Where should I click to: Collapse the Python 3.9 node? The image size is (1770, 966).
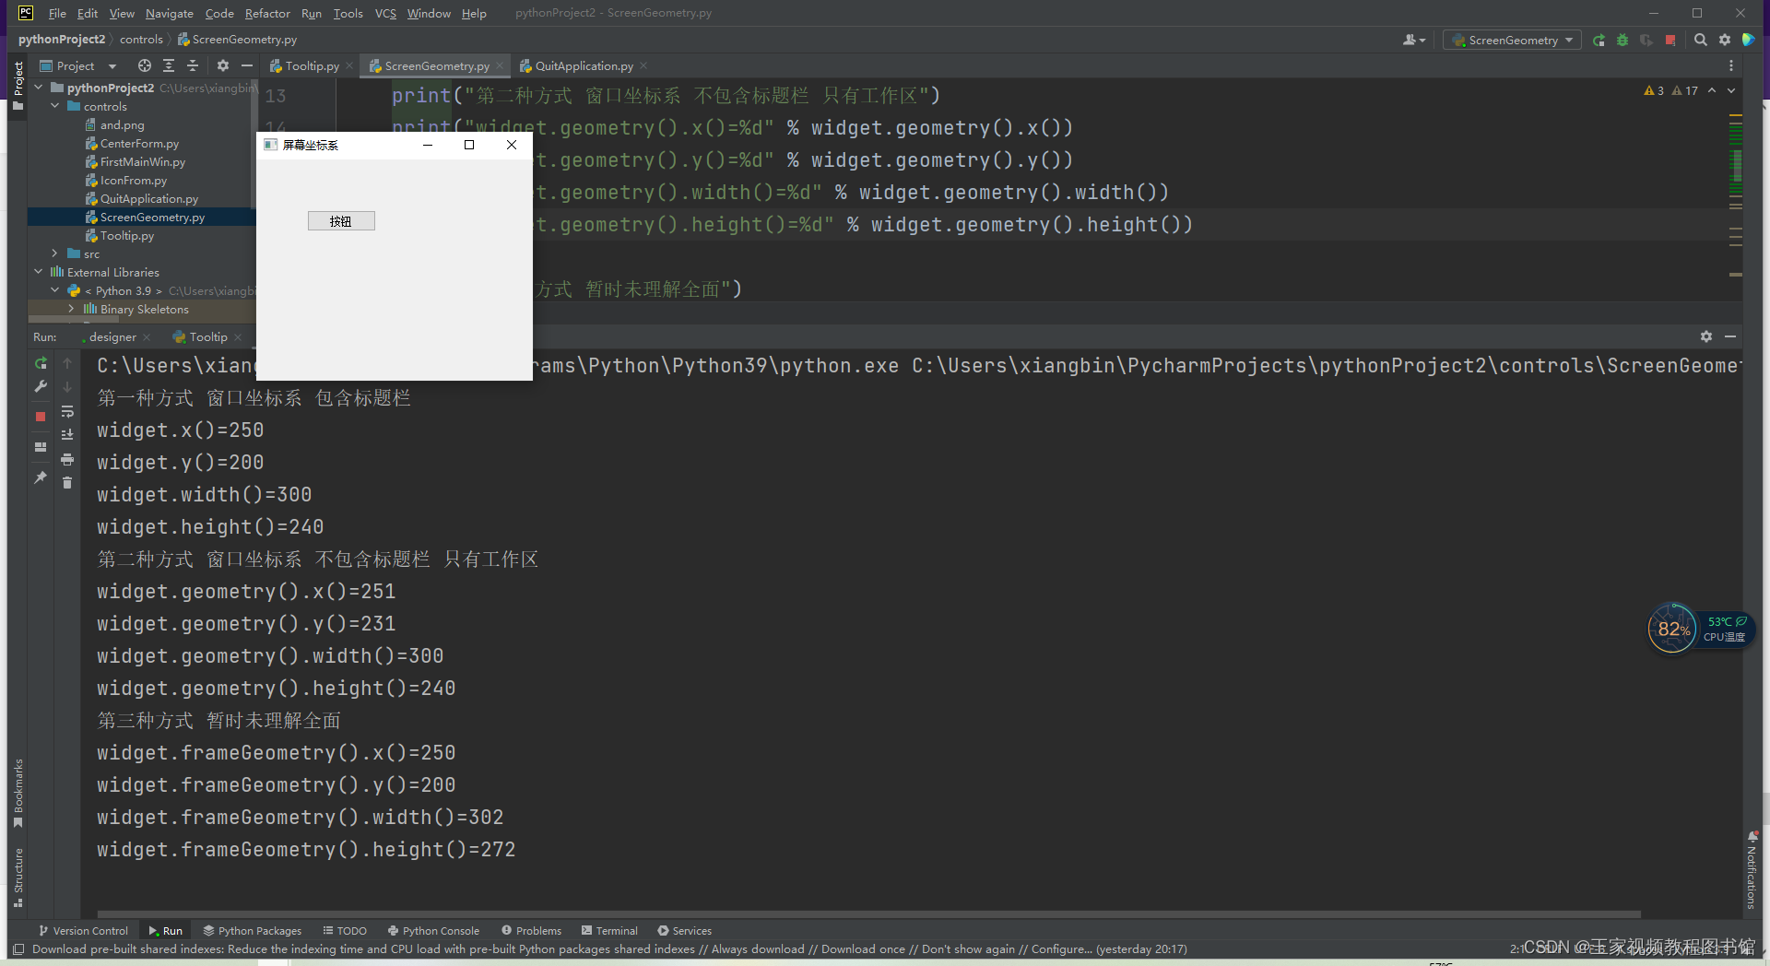55,290
